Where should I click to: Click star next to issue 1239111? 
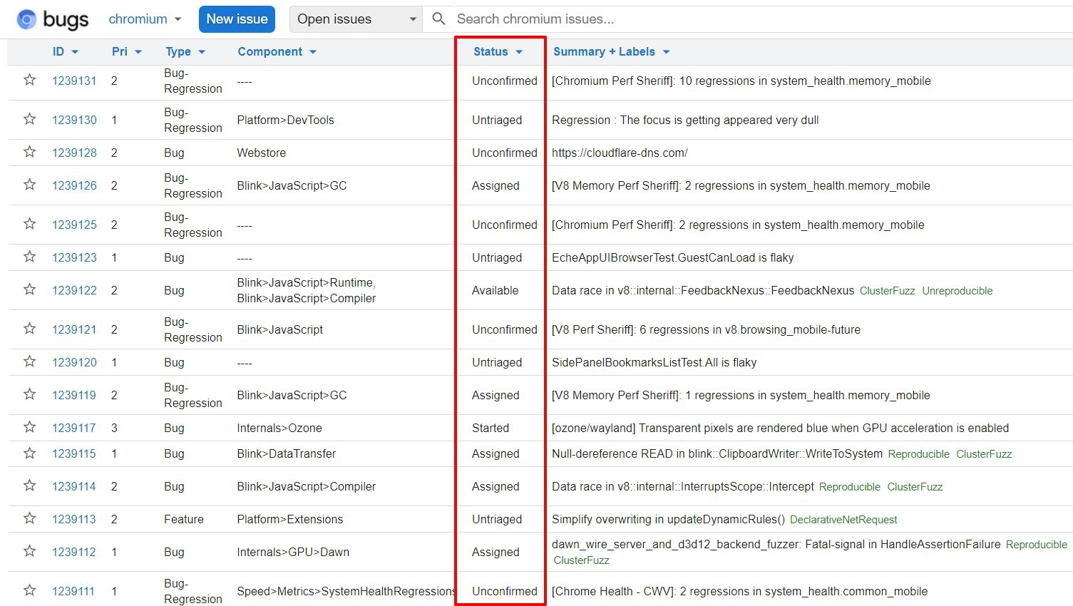tap(29, 590)
